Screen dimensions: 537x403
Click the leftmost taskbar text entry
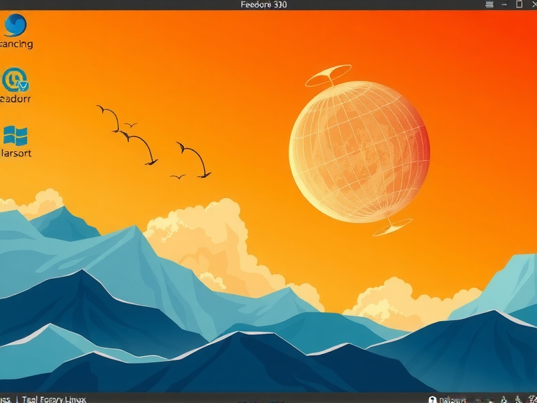click(x=5, y=399)
